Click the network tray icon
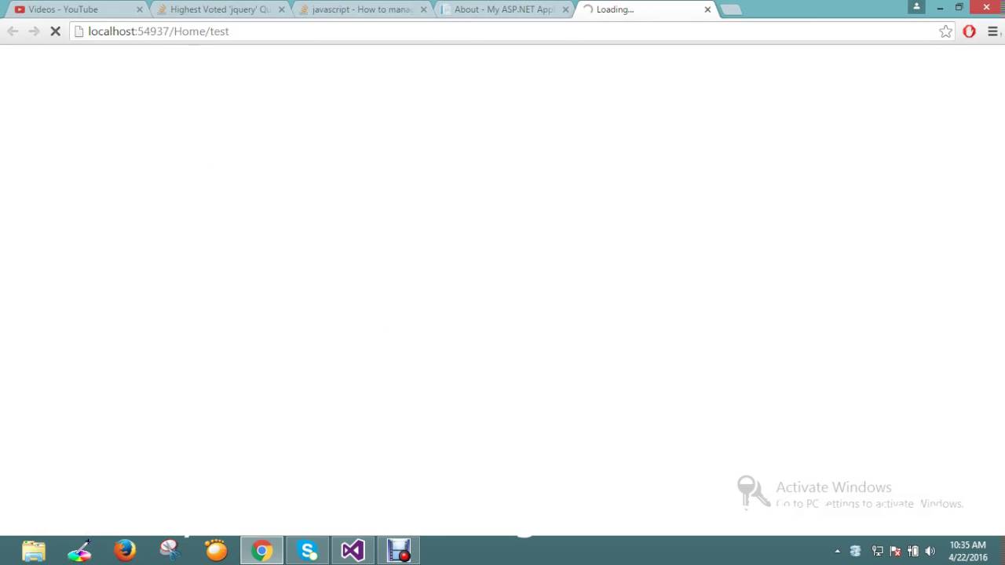1005x565 pixels. click(x=878, y=551)
